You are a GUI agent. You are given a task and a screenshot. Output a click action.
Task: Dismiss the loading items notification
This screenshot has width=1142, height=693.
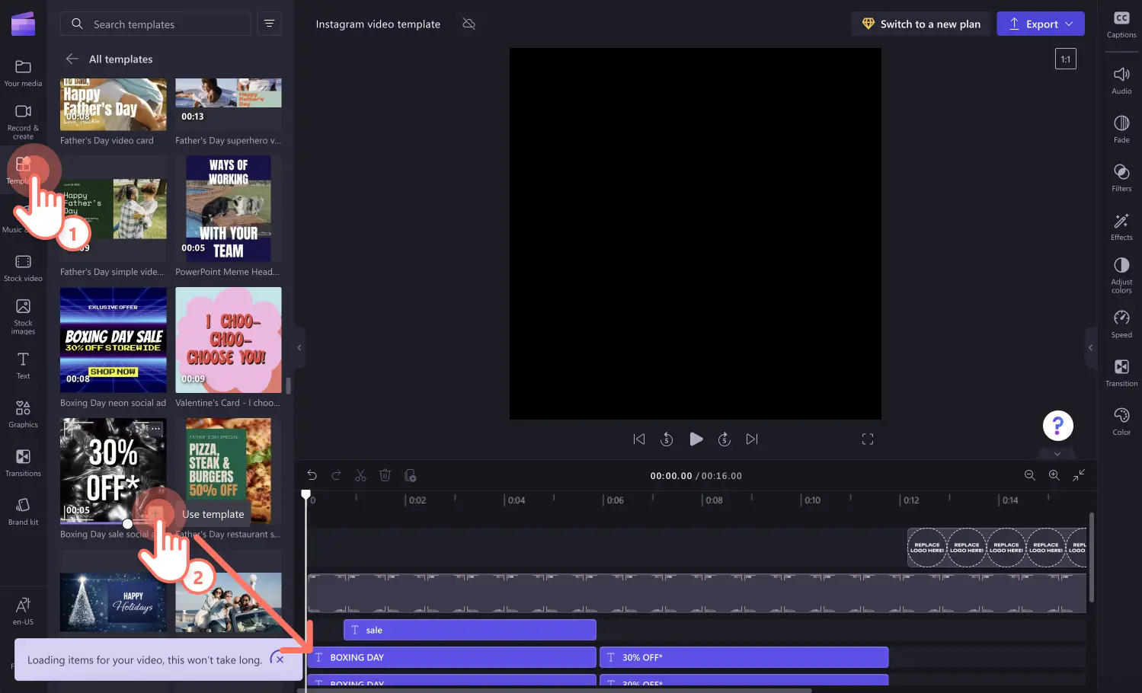280,659
